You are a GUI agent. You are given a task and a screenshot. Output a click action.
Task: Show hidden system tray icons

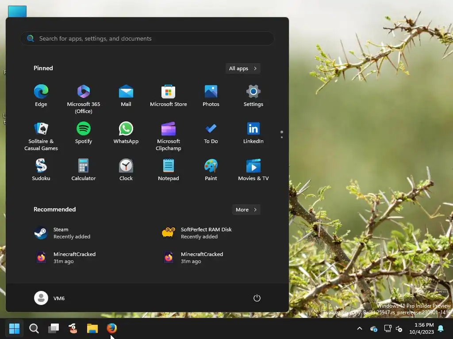pos(360,328)
